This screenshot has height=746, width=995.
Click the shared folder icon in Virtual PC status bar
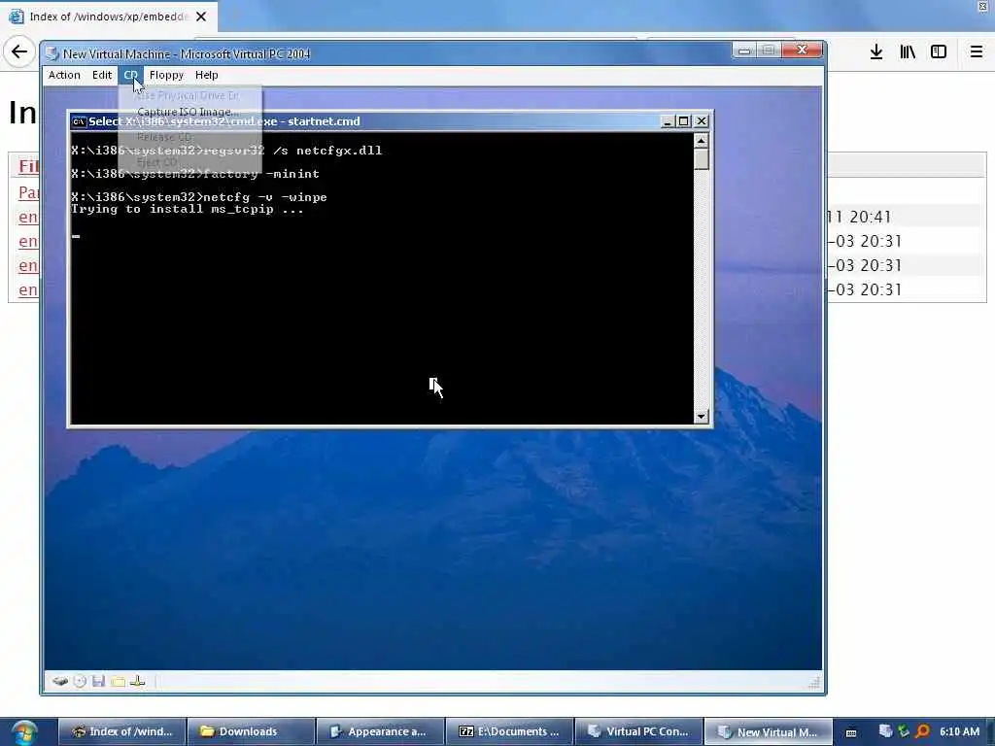[x=118, y=681]
